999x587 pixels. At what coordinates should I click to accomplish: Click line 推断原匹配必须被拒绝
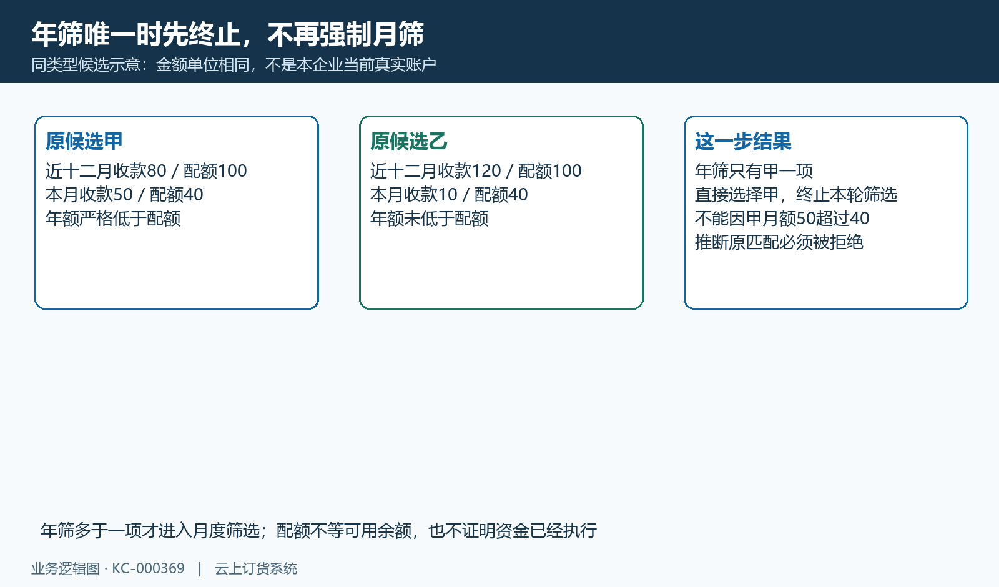[x=779, y=242]
